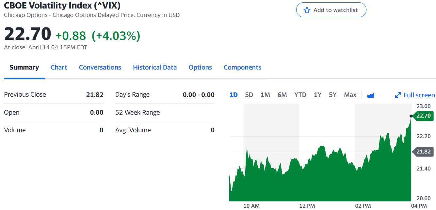This screenshot has height=210, width=436.
Task: Open the Chart tab
Action: click(x=59, y=67)
